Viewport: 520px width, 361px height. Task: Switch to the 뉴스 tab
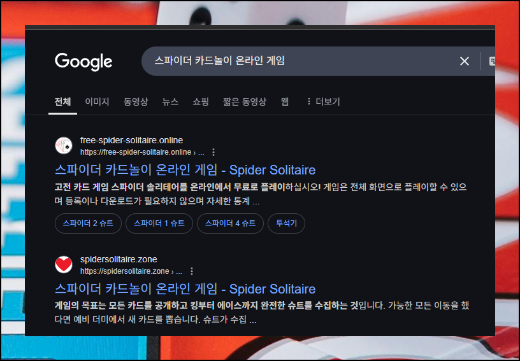[x=170, y=102]
